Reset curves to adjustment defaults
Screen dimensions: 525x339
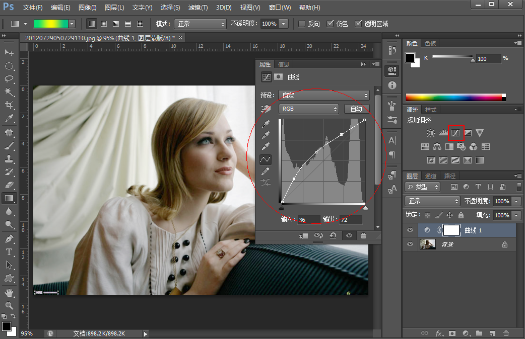tap(333, 235)
